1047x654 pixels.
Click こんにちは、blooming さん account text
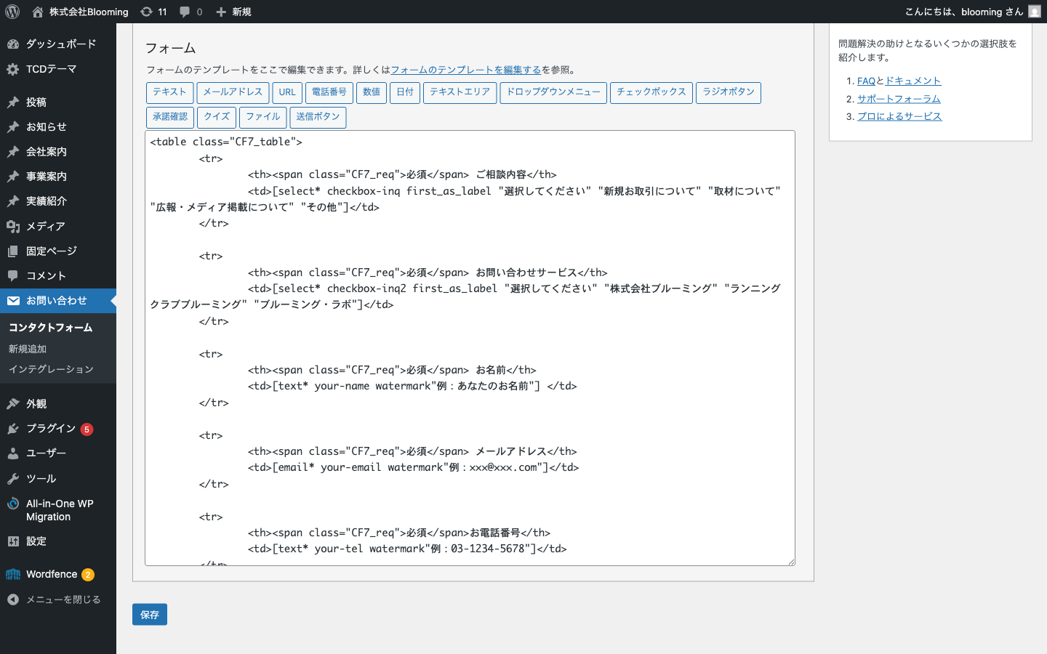[963, 12]
